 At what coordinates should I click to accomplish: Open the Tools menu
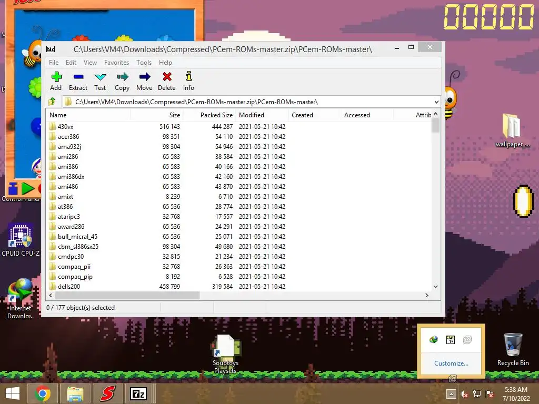(144, 63)
